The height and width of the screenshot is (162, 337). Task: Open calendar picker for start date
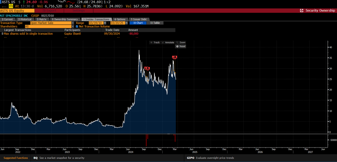[x=105, y=23]
